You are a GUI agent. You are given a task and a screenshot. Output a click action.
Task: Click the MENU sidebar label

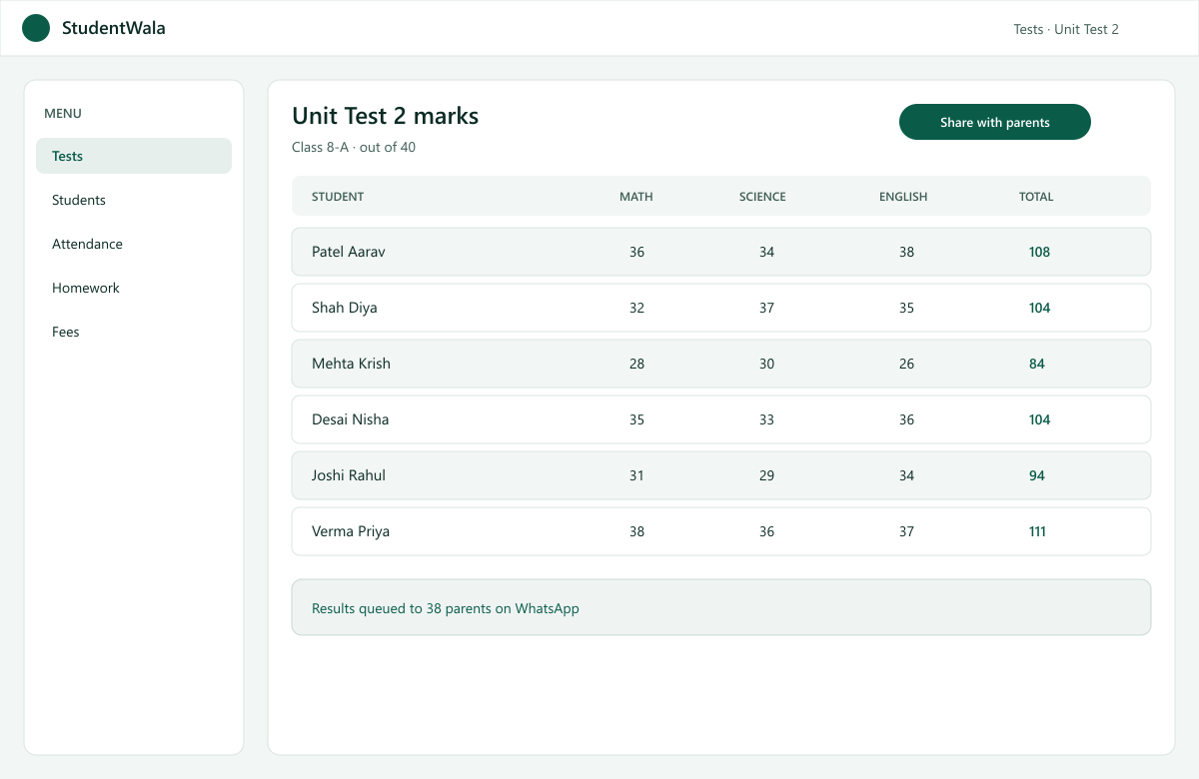[x=63, y=114]
